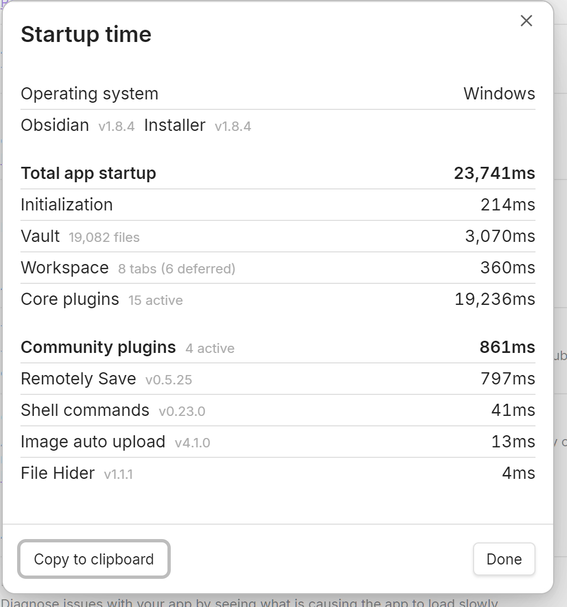
Task: Select the 19,236ms core plugins value
Action: coord(495,299)
